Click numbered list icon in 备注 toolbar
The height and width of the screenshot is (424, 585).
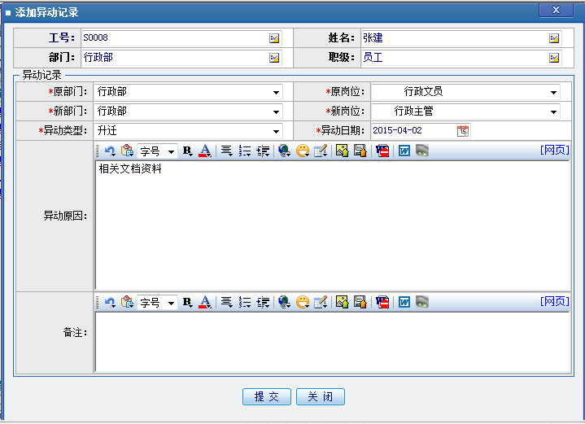pyautogui.click(x=245, y=302)
